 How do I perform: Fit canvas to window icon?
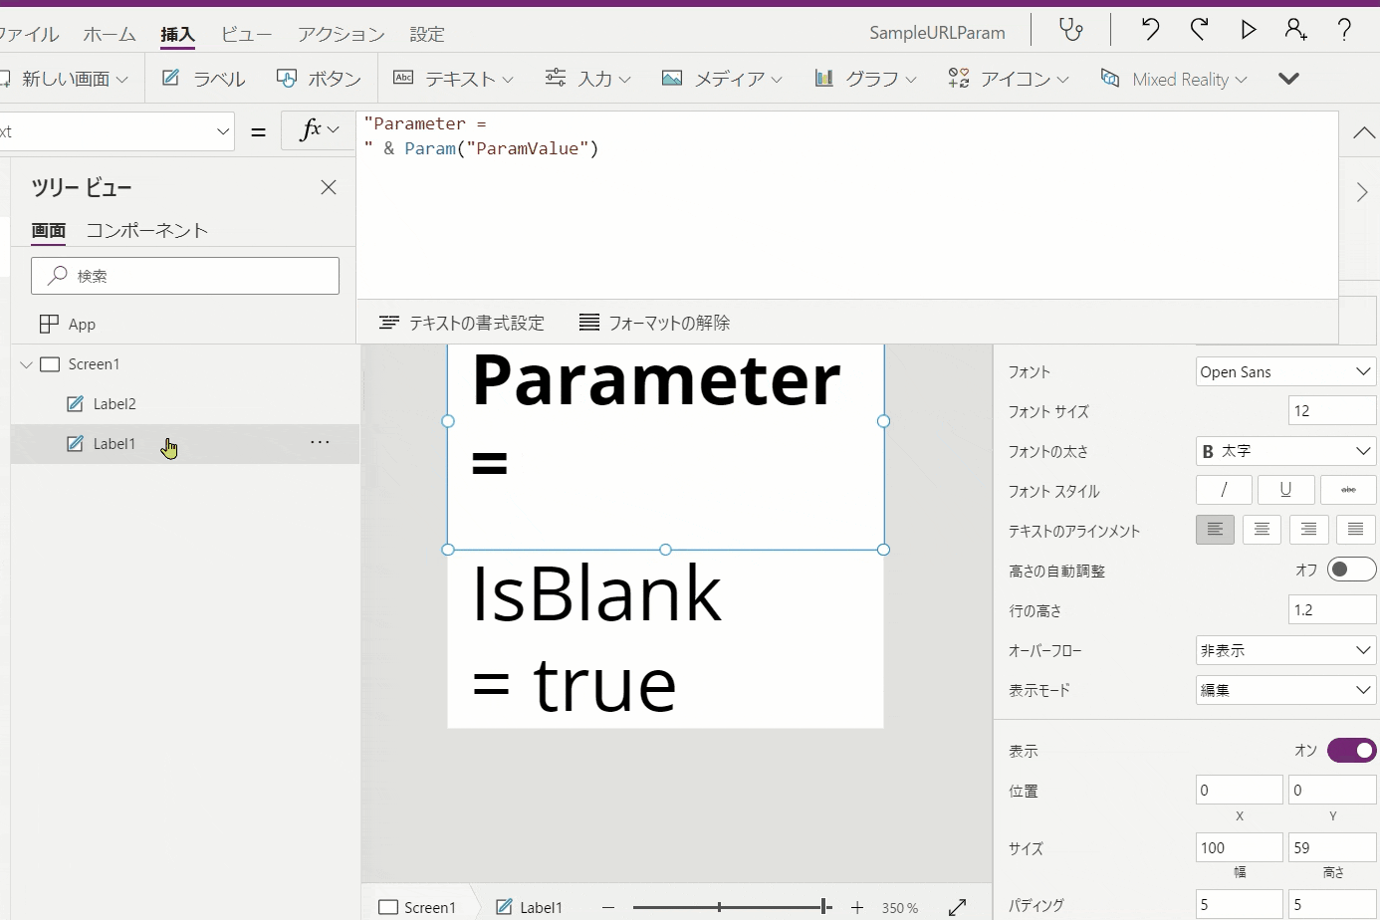(957, 907)
